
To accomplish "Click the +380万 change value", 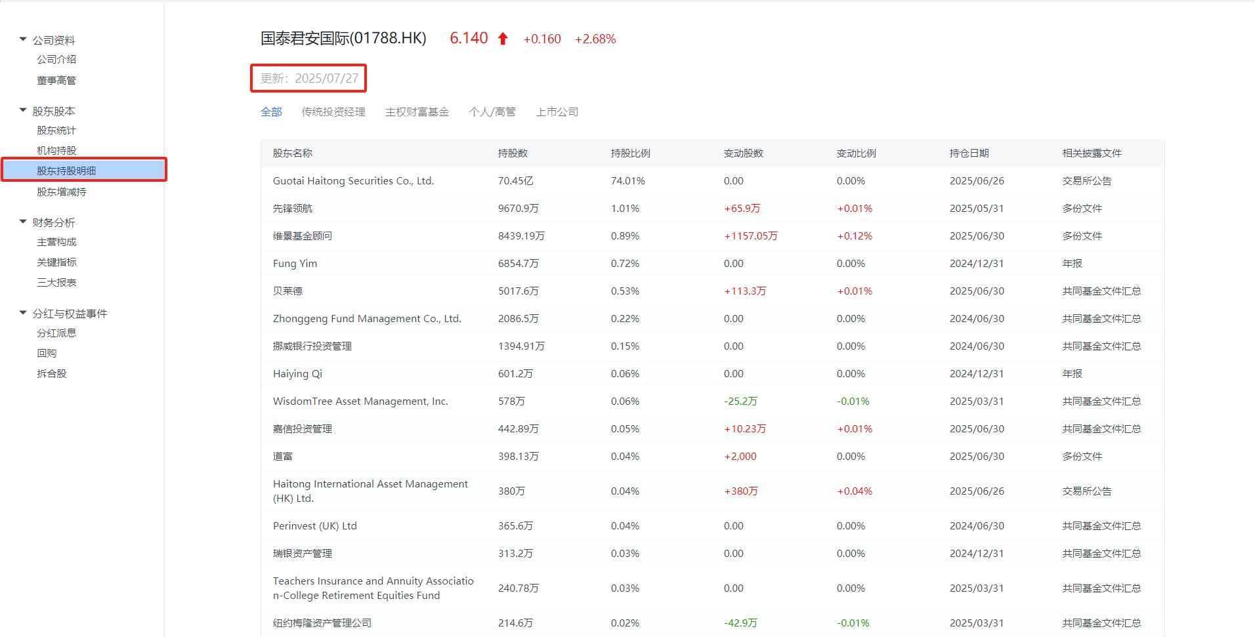I will click(x=741, y=491).
